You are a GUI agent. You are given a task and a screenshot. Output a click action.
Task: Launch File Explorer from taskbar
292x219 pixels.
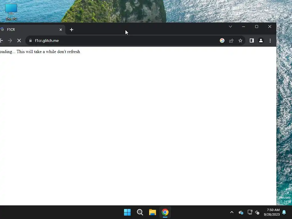(x=153, y=212)
